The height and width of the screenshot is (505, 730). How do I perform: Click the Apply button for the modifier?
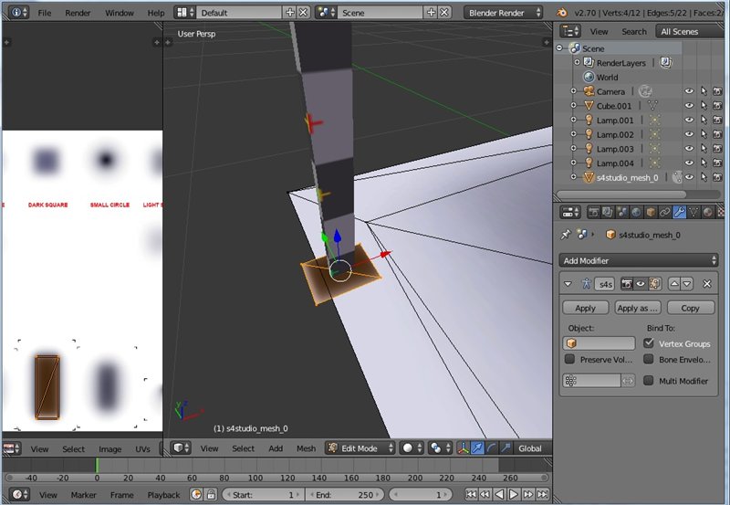point(585,308)
